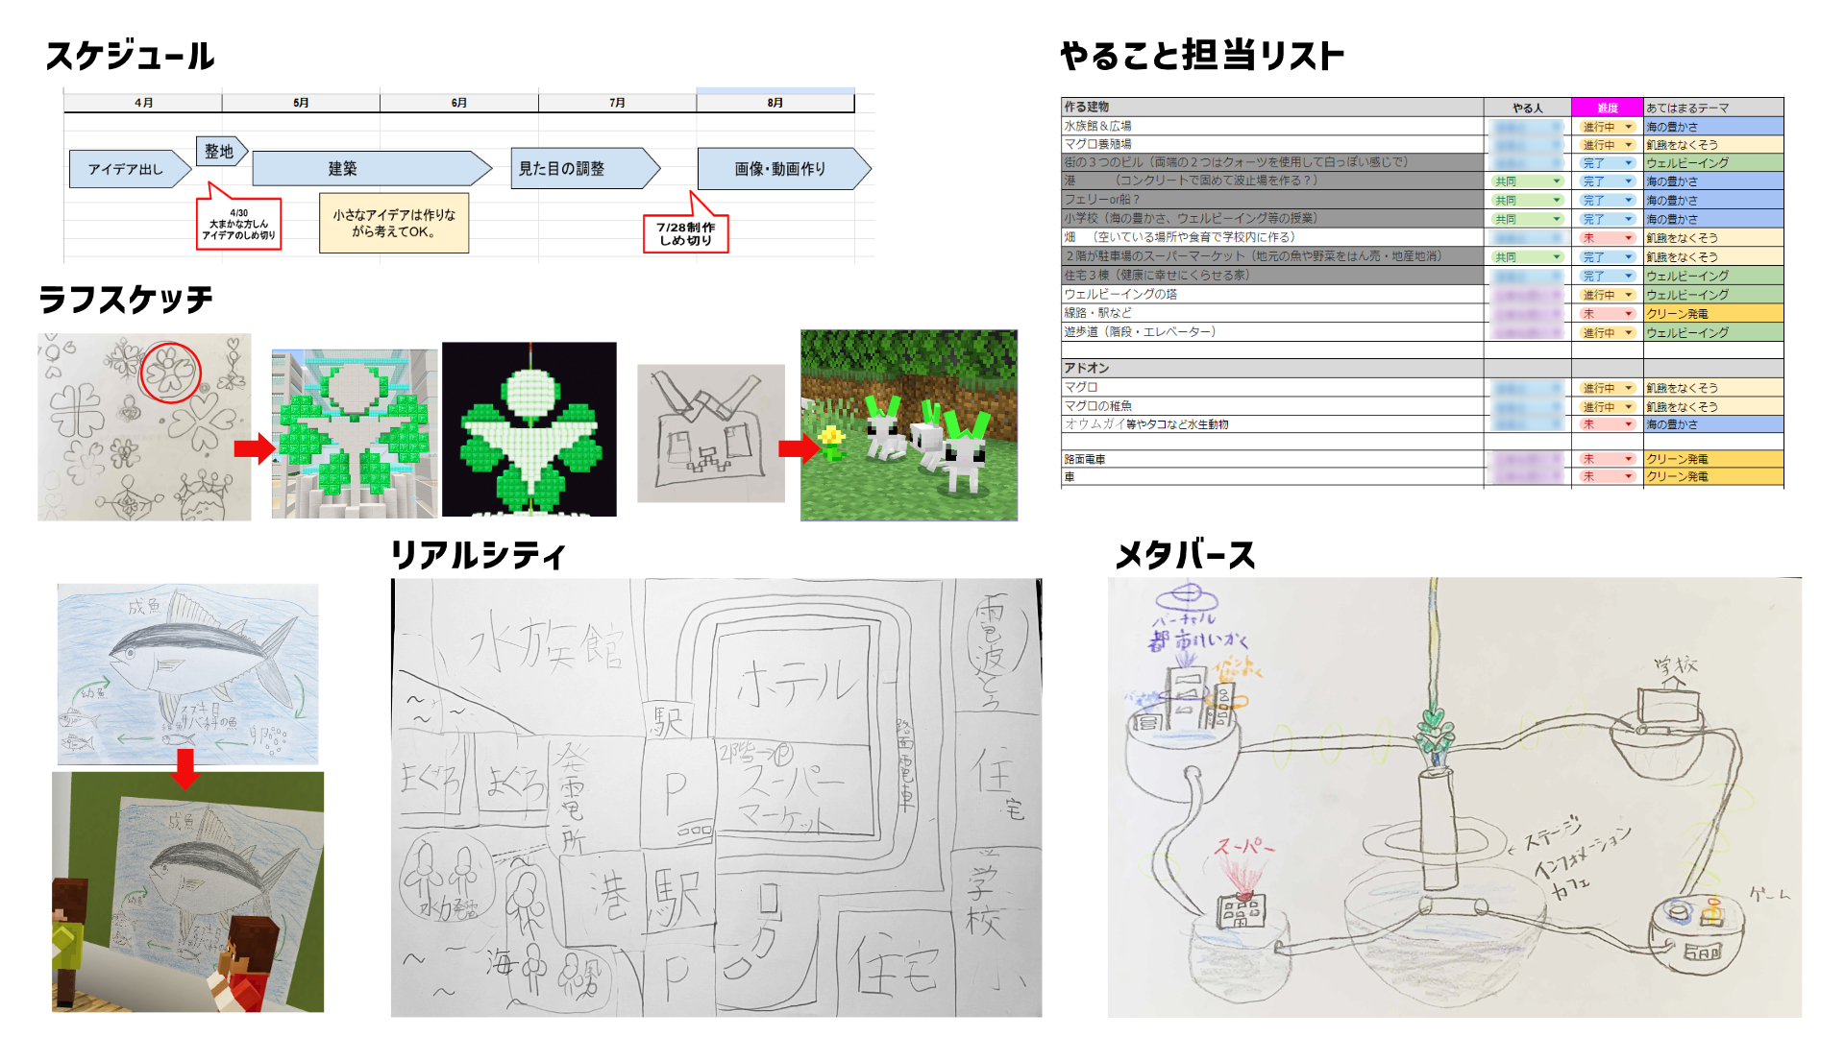
Task: Click the 小さなアイデアは作りながら note box
Action: click(394, 223)
